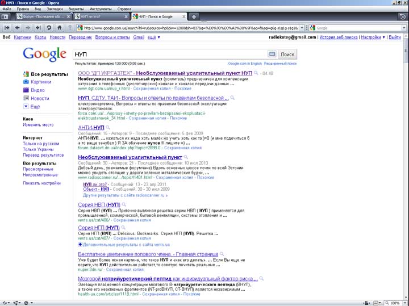Image resolution: width=409 pixels, height=306 pixels.
Task: Click the Новости newspaper icon in sidebar
Action: click(x=26, y=98)
